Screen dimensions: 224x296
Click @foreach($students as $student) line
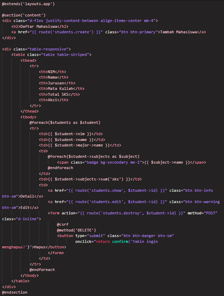click(65, 123)
